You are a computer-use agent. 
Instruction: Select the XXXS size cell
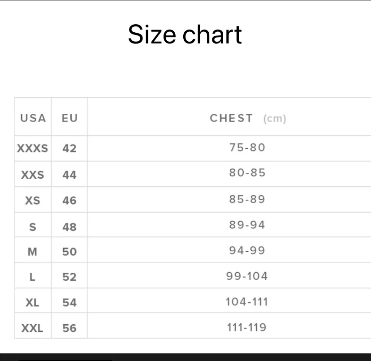point(33,149)
